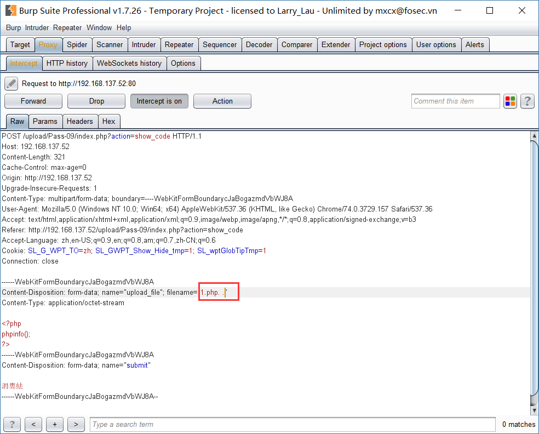Open the Repeater tool tab
The image size is (539, 434).
click(x=179, y=45)
